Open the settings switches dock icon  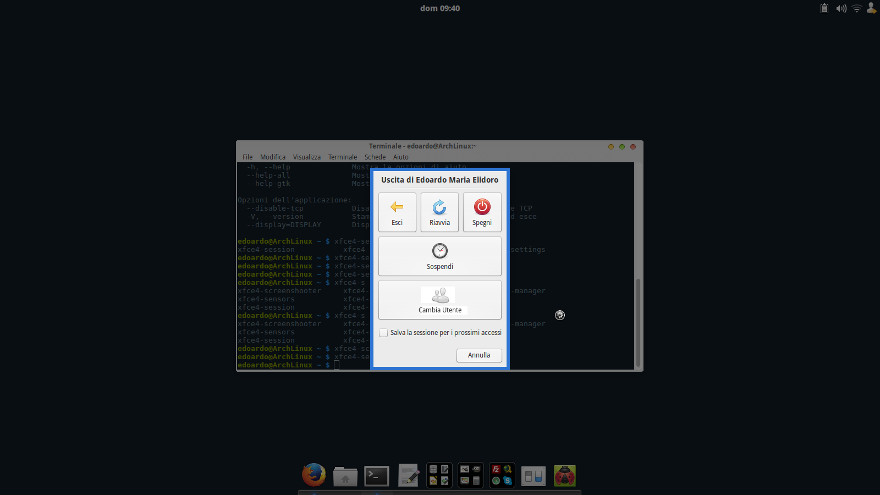tap(533, 476)
